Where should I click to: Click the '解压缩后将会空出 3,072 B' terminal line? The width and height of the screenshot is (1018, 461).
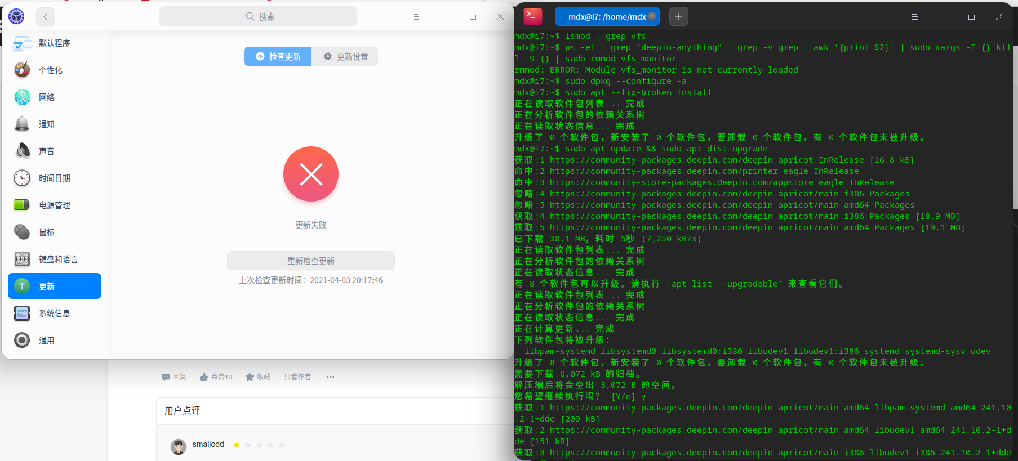coord(596,385)
